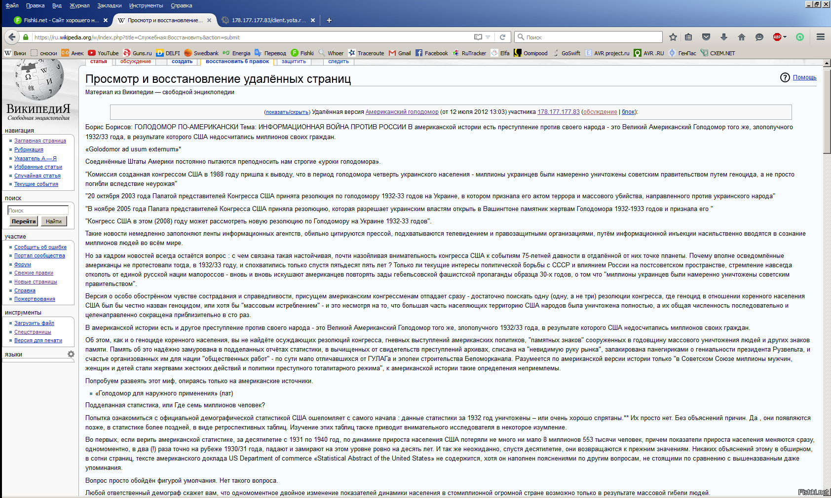Open the Инструменты menu

pos(146,5)
